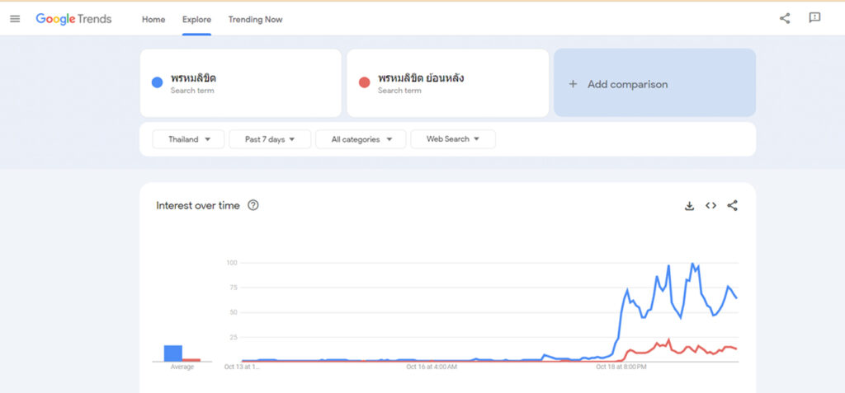Edit the พรหมลิขิต ย้อนหลัง search term
845x393 pixels.
[x=448, y=83]
